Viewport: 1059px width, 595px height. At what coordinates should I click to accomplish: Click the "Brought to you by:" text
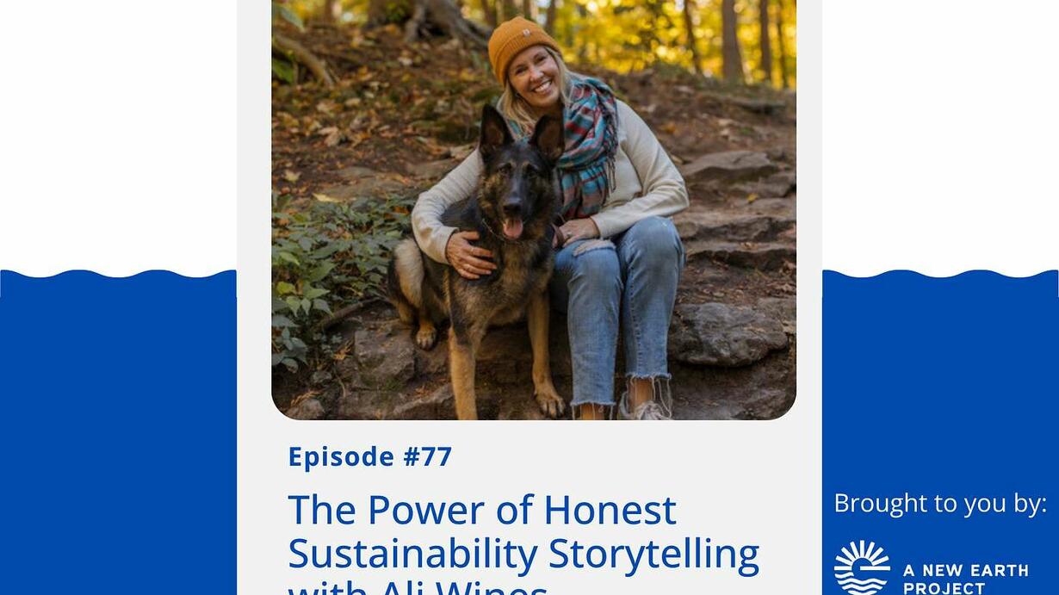tap(940, 504)
